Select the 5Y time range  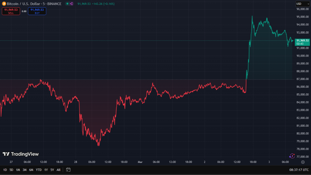click(52, 170)
